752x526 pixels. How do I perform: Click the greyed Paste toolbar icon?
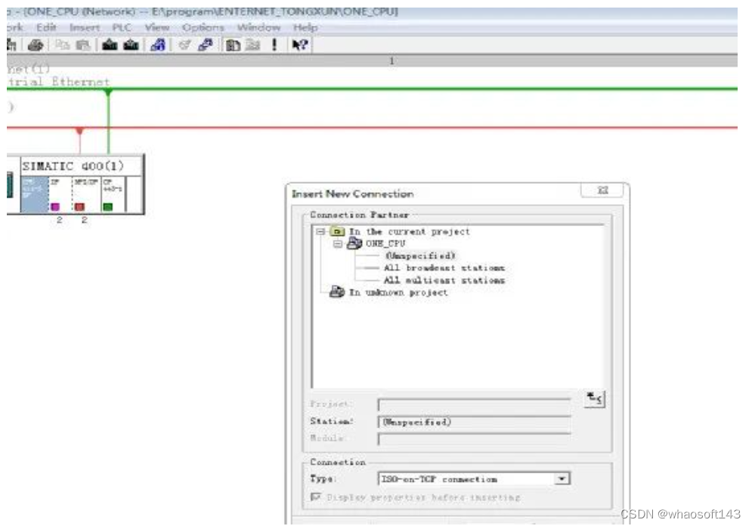(x=83, y=45)
